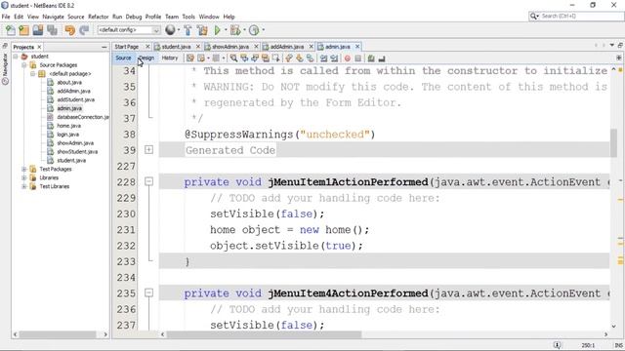Click the Profile Project clock icon
The image size is (625, 351).
[254, 30]
